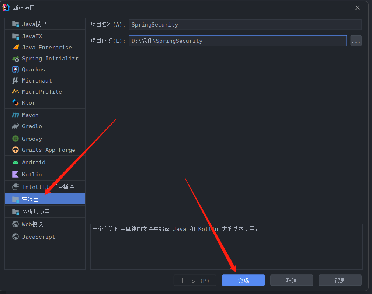Select the Quarkus icon

(15, 70)
